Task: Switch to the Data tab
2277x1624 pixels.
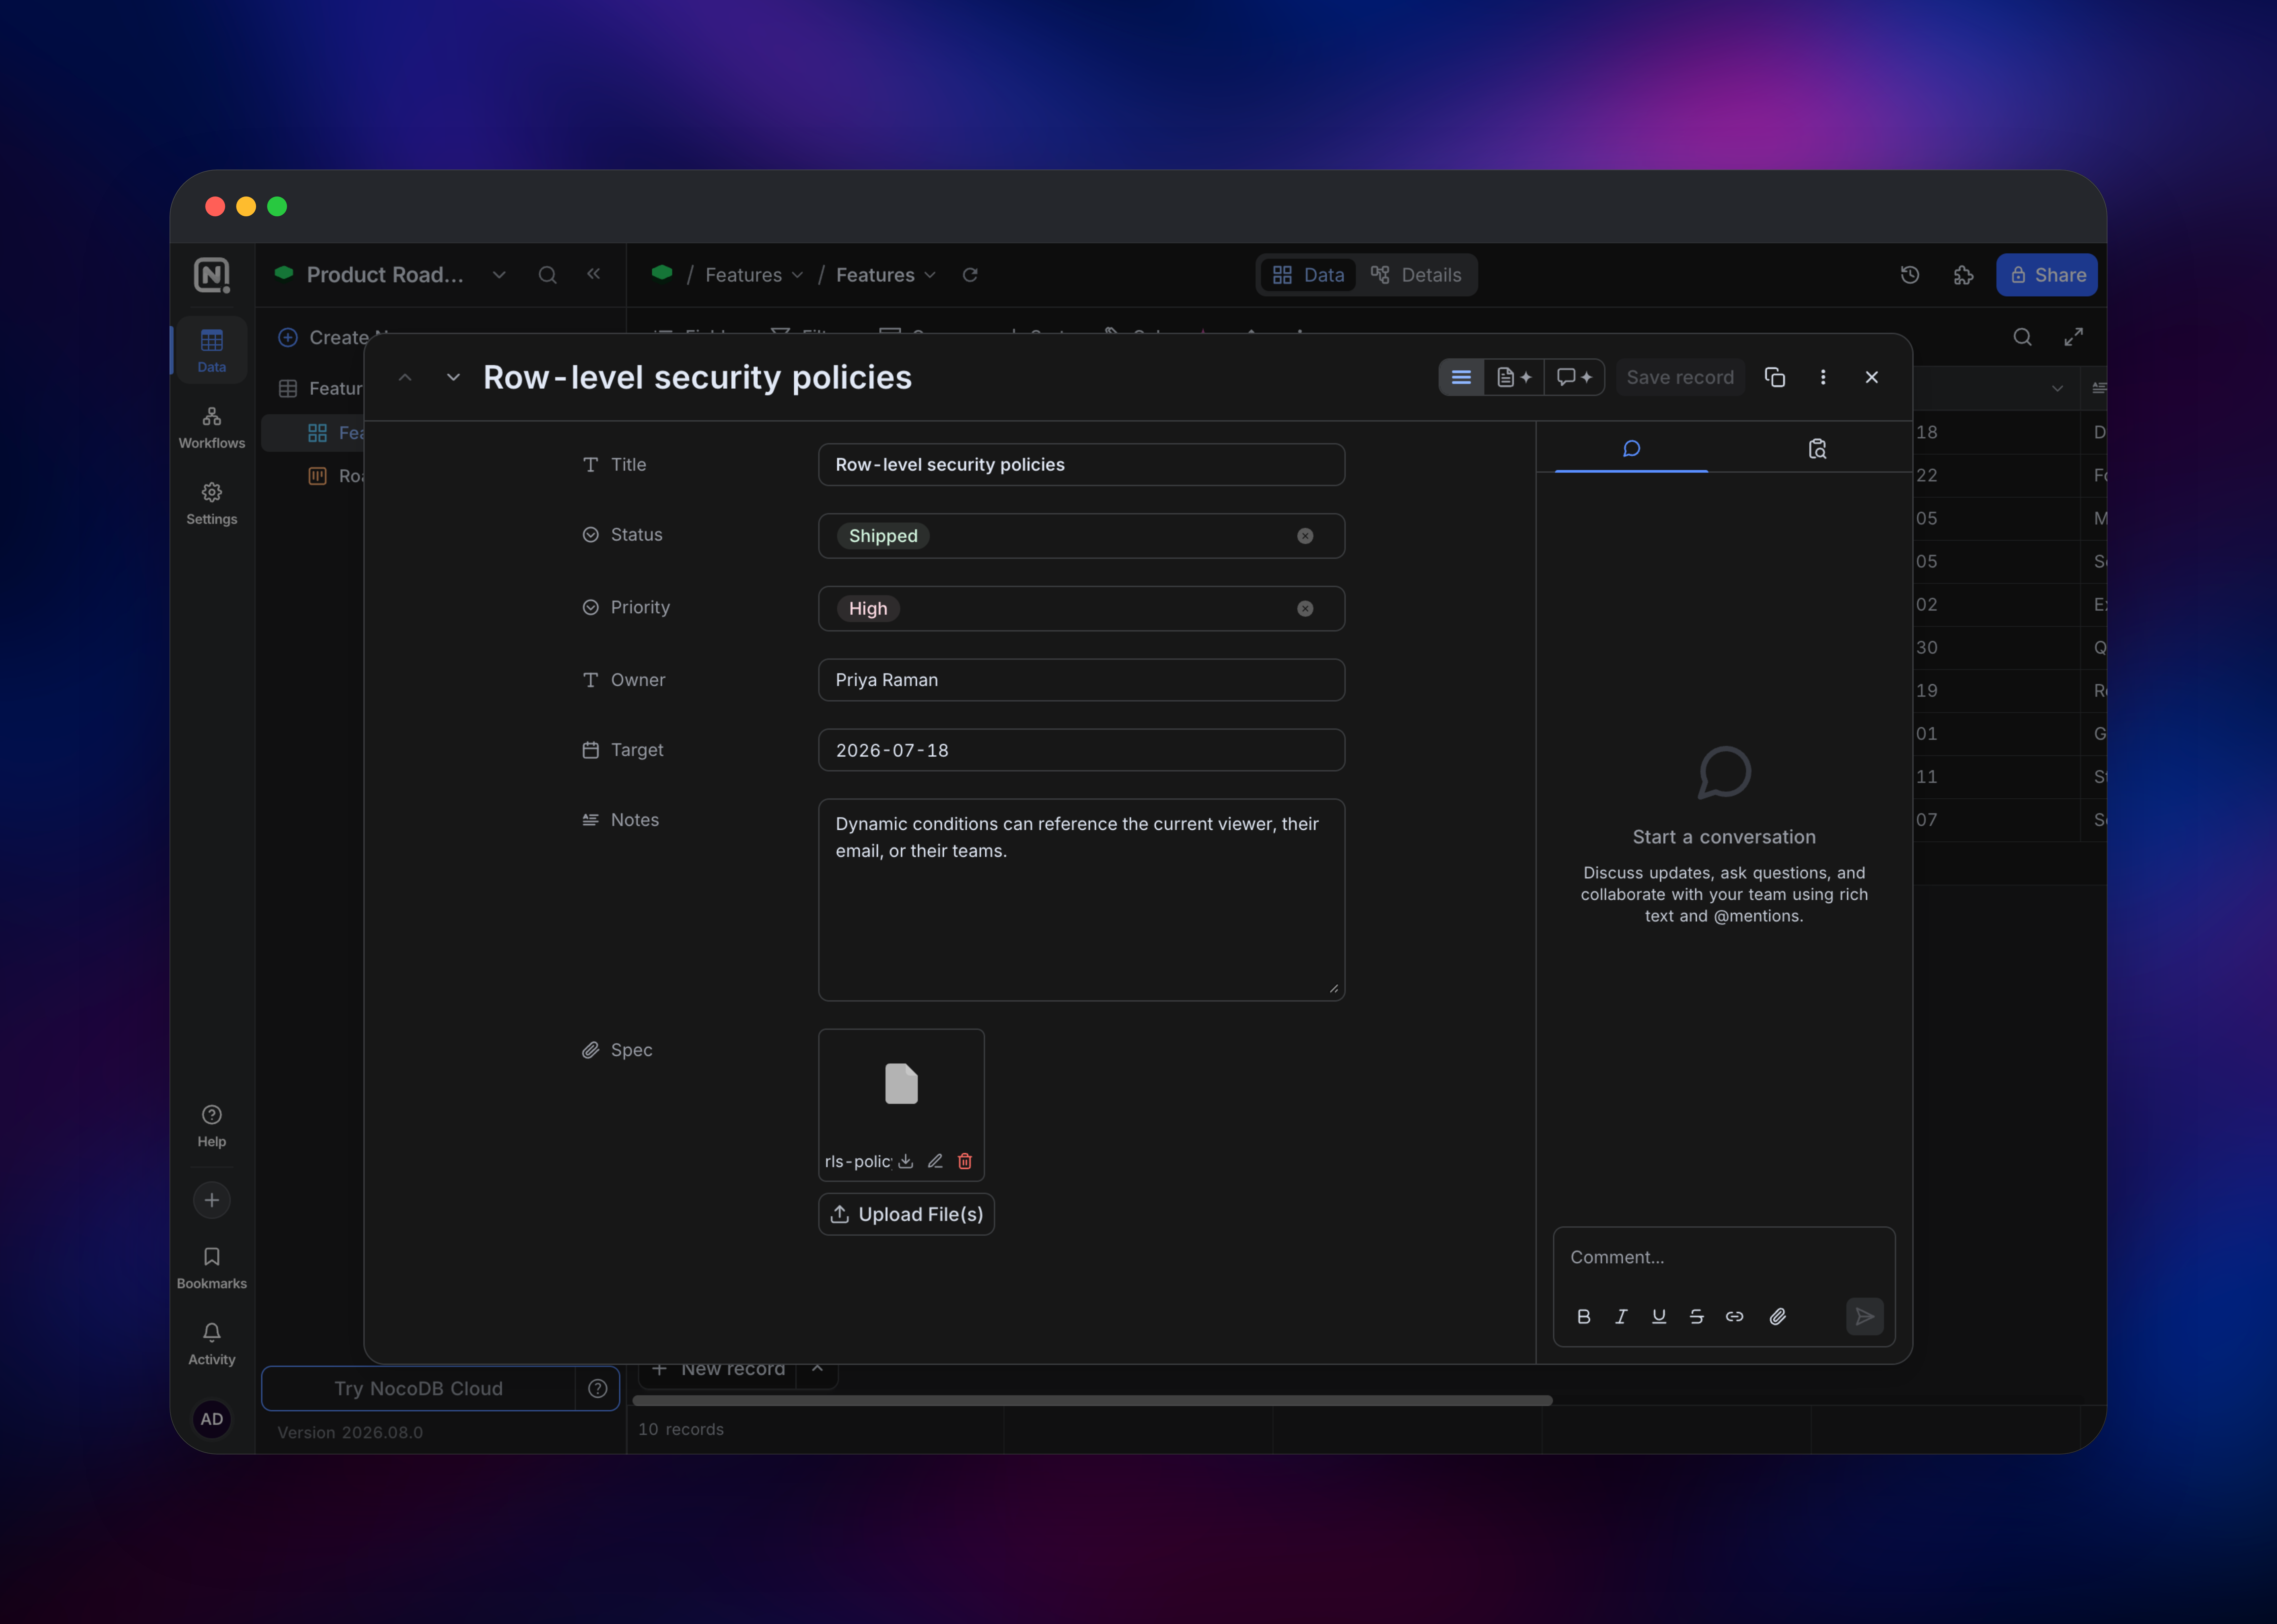Action: click(x=1308, y=275)
